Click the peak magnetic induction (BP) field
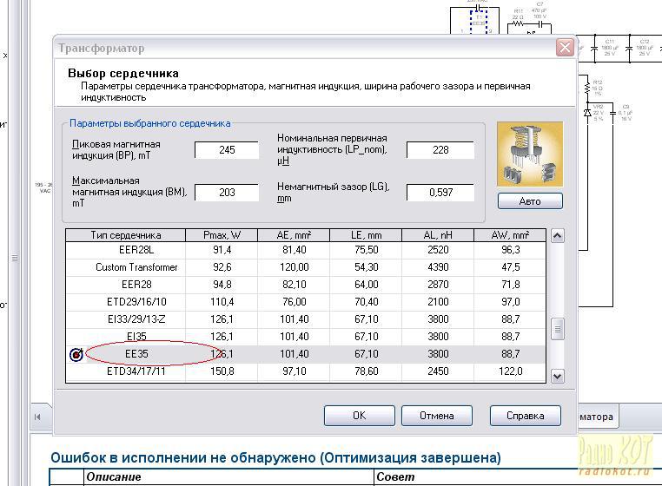662x486 pixels. [x=227, y=150]
